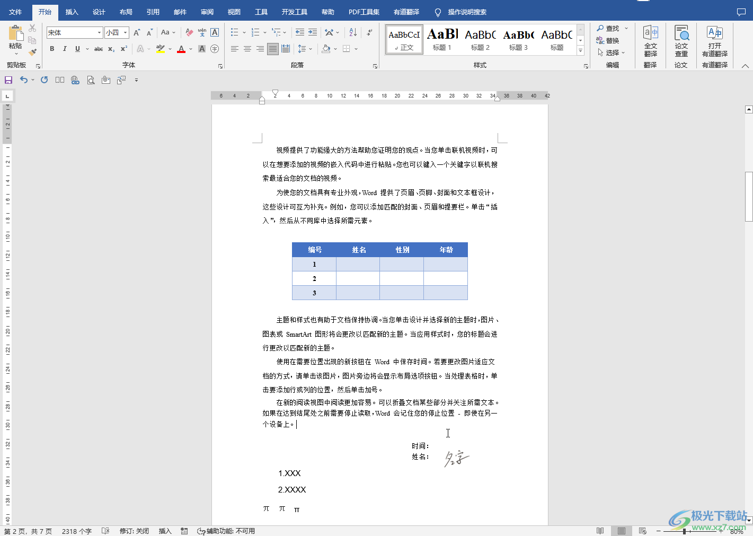Click the Format Painter brush icon
Viewport: 753px width, 536px height.
[32, 52]
